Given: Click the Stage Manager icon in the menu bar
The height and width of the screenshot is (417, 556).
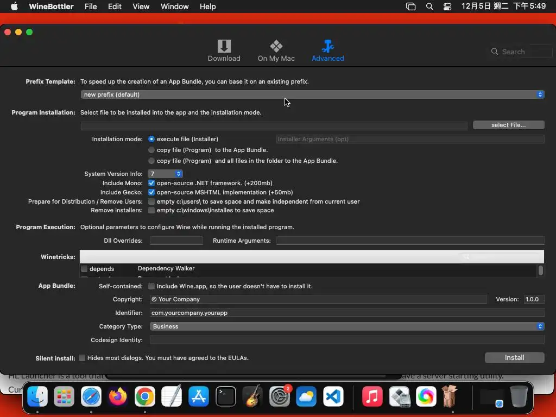Looking at the screenshot, I should pos(410,7).
